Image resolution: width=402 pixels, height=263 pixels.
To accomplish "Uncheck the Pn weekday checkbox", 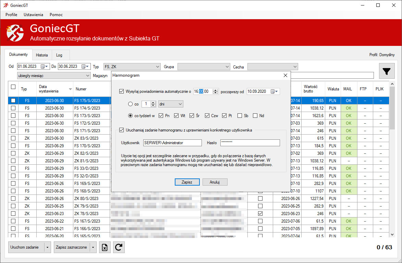I will [x=161, y=115].
